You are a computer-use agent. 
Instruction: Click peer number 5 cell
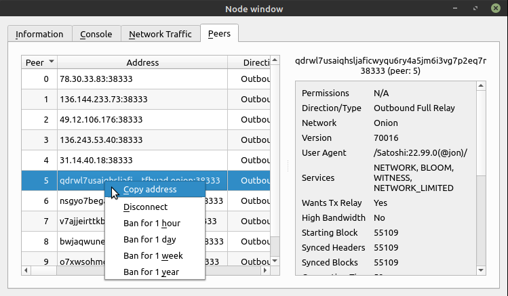tap(39, 180)
